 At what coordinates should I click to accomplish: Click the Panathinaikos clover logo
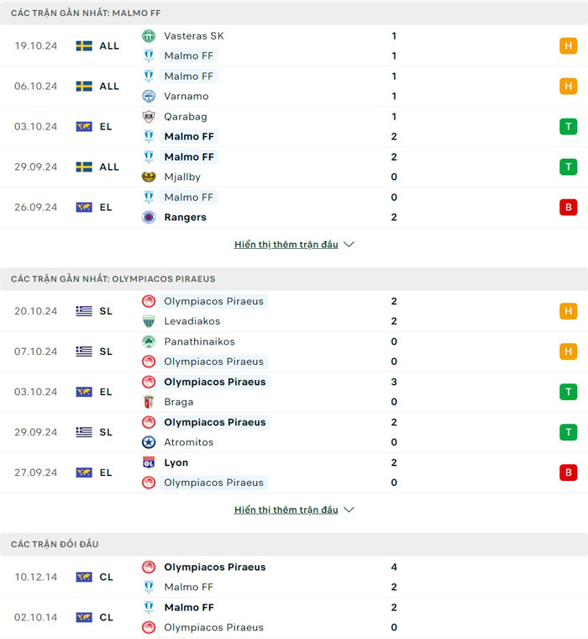click(149, 342)
